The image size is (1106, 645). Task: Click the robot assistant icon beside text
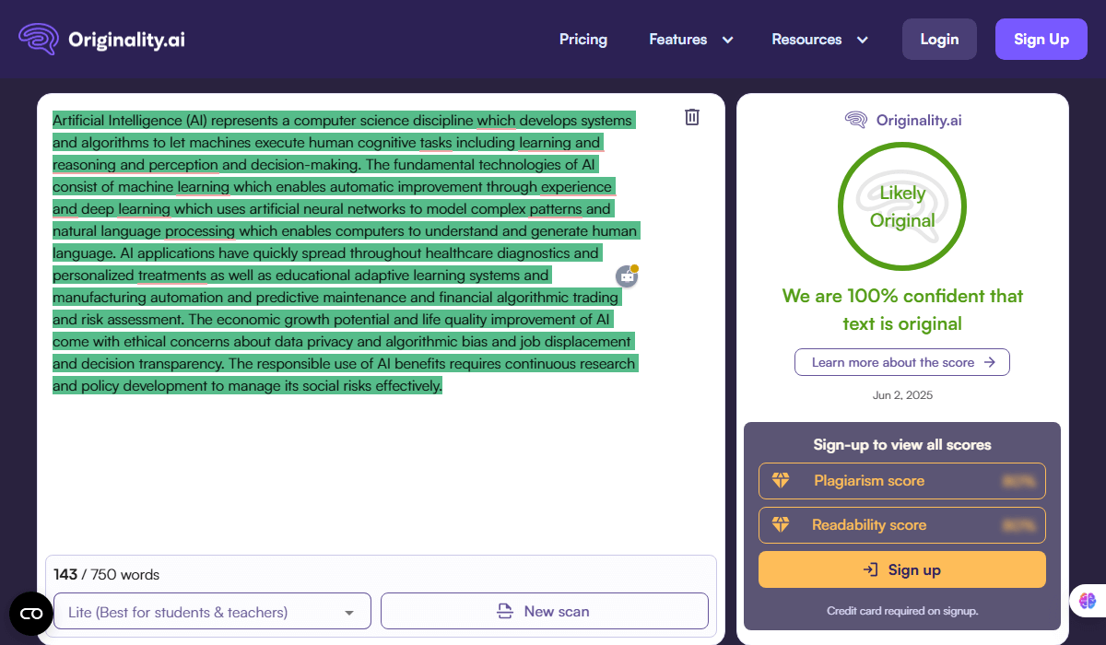click(628, 276)
